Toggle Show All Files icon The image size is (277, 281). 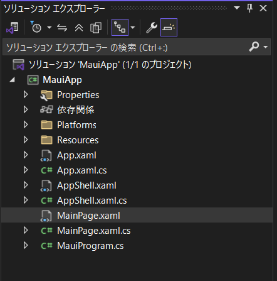[x=96, y=28]
